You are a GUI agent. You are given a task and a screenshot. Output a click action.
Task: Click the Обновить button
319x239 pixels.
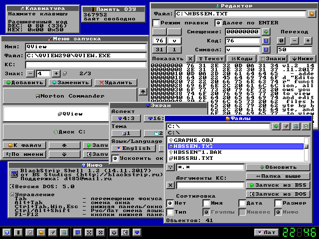[278, 167]
